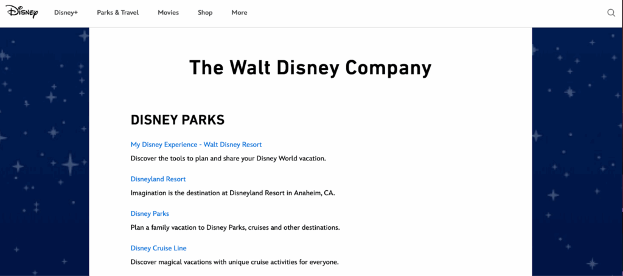Open search with the magnifier icon
Viewport: 623px width, 276px height.
coord(611,13)
